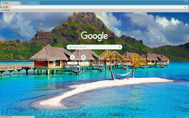This screenshot has width=189, height=118.
Task: Focus the browser address bar
Action: [x=98, y=7]
